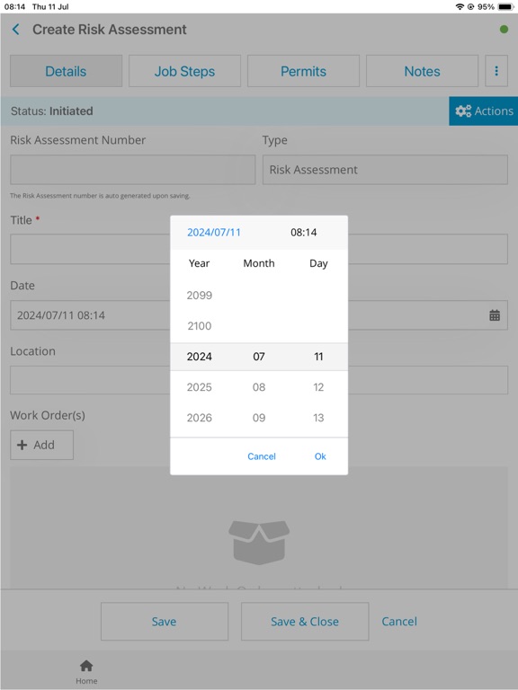Screen dimensions: 518x690
Task: Open the Actions gear menu
Action: click(484, 111)
